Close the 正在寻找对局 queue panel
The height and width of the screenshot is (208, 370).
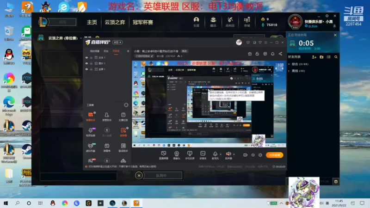coord(335,35)
